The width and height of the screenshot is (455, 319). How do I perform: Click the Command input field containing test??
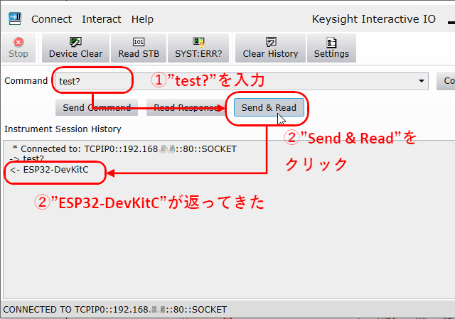(x=240, y=81)
